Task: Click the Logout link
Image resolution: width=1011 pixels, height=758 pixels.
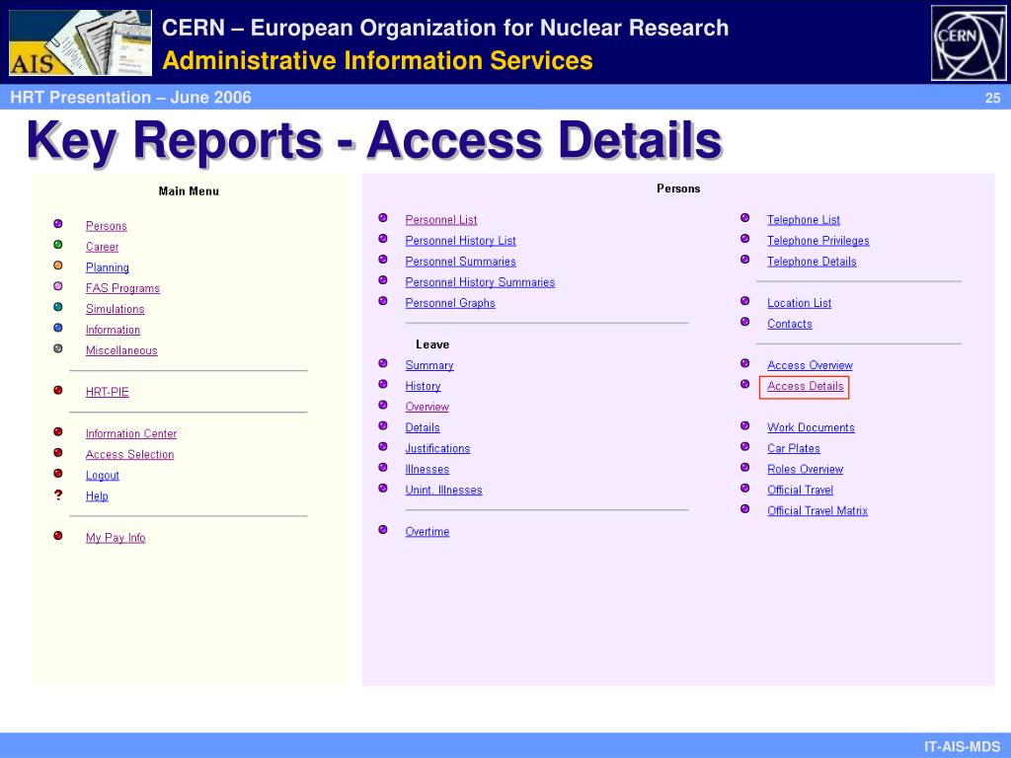Action: 103,475
